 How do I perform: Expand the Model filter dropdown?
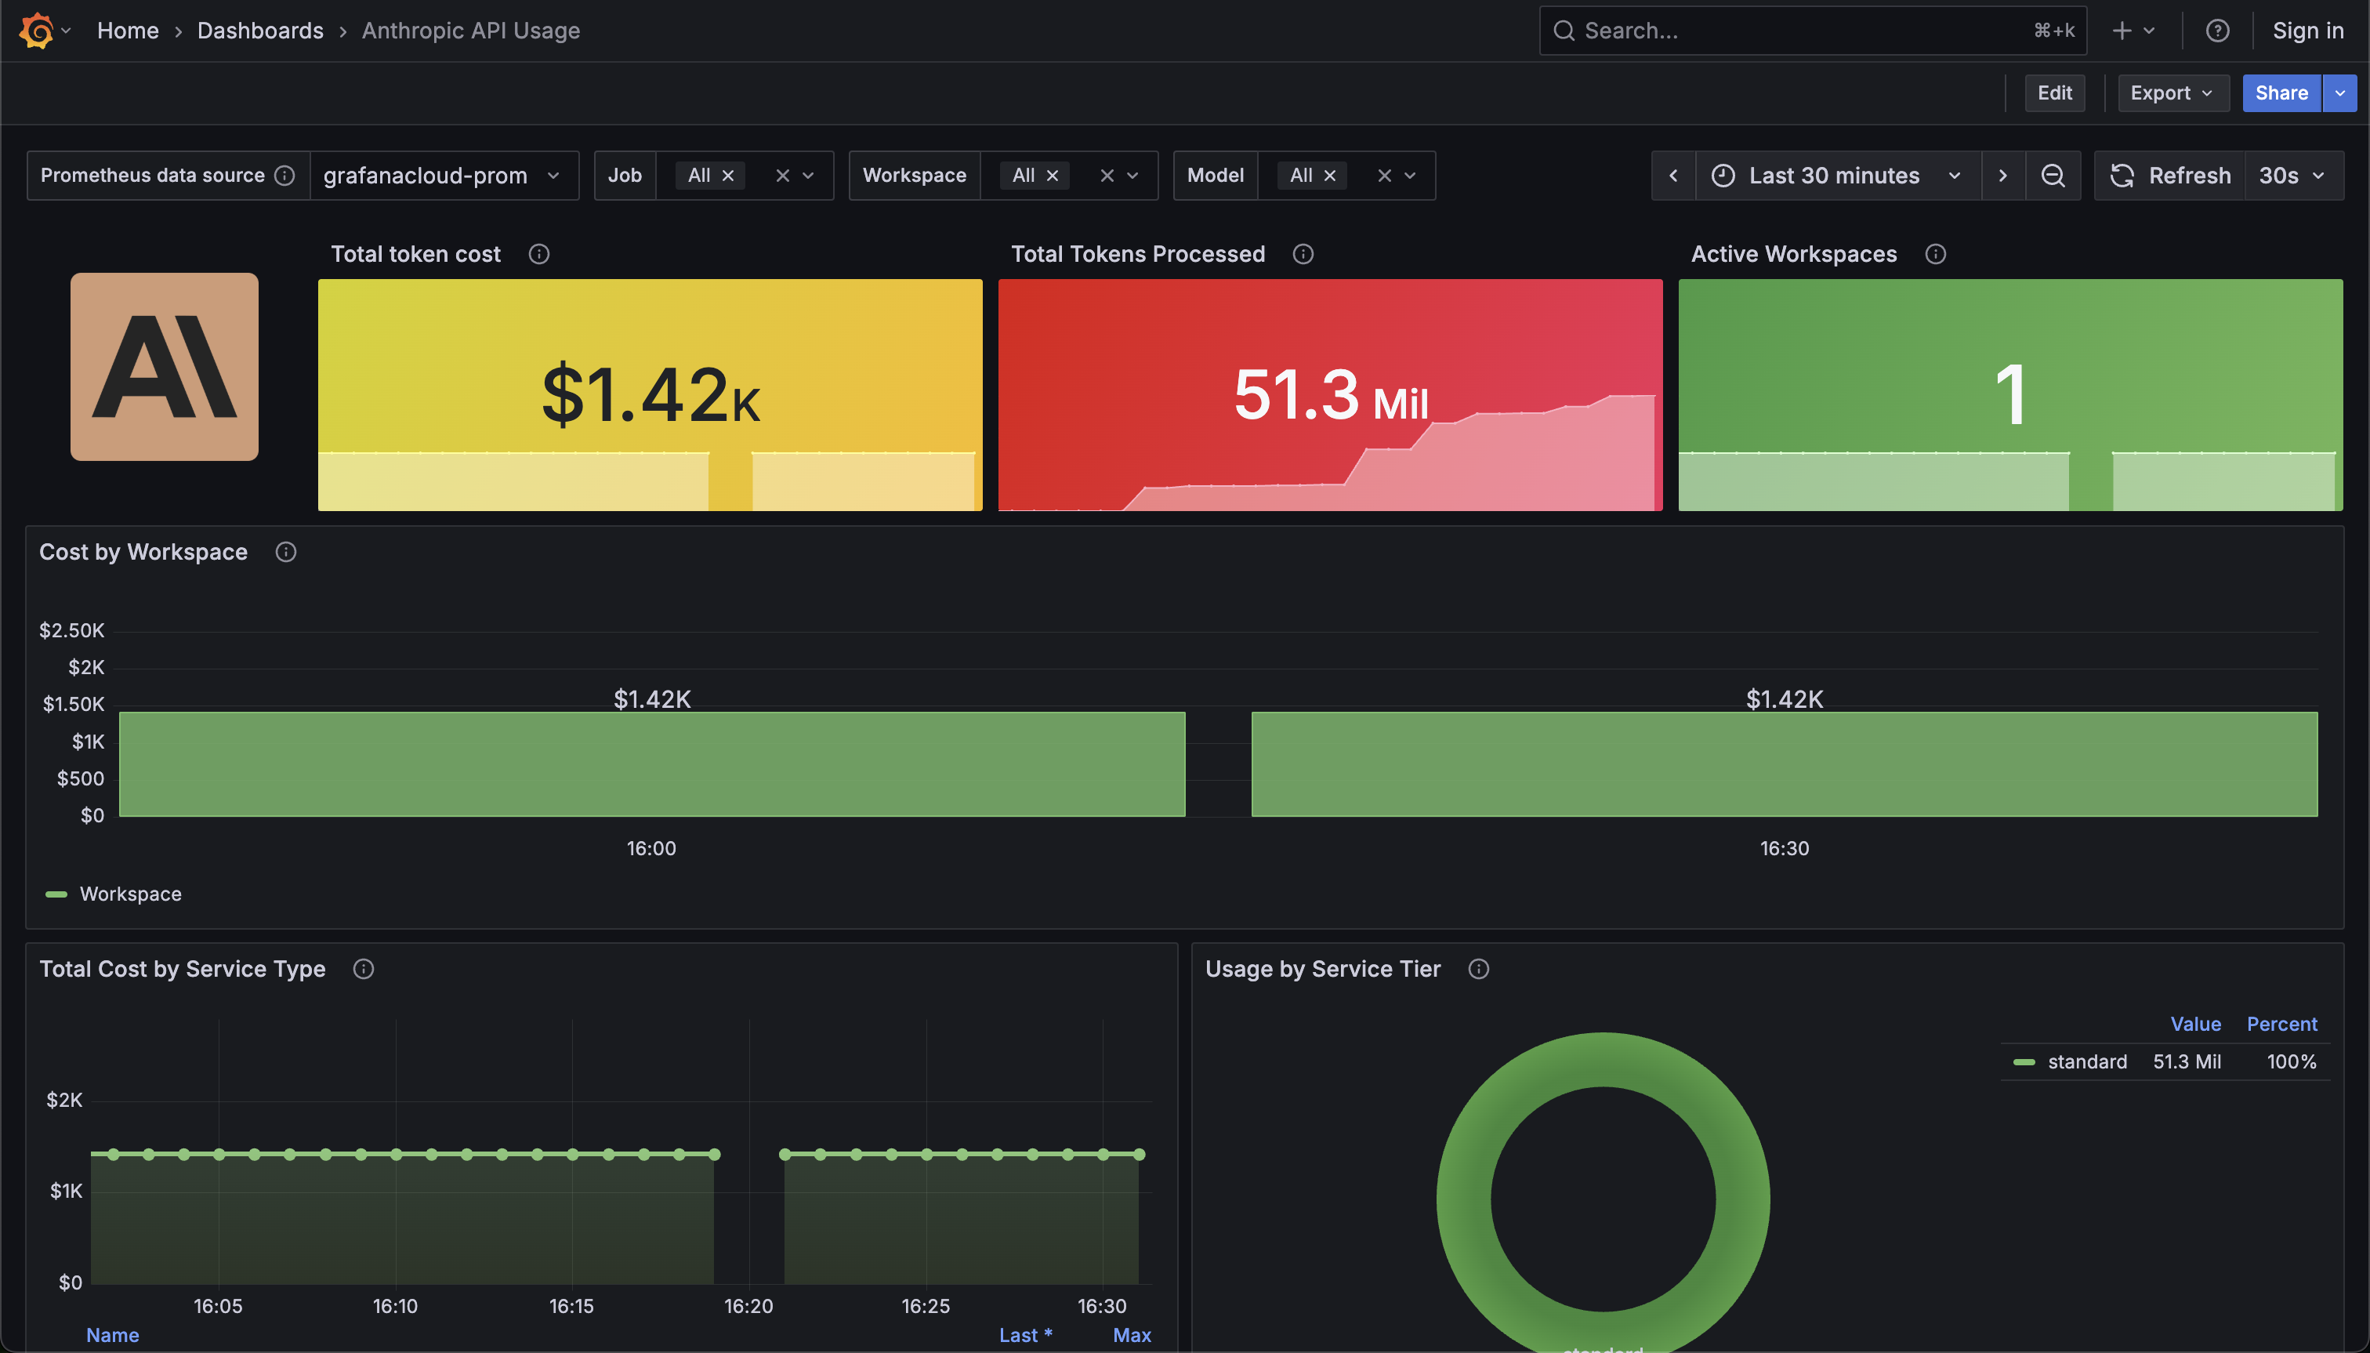click(1408, 176)
